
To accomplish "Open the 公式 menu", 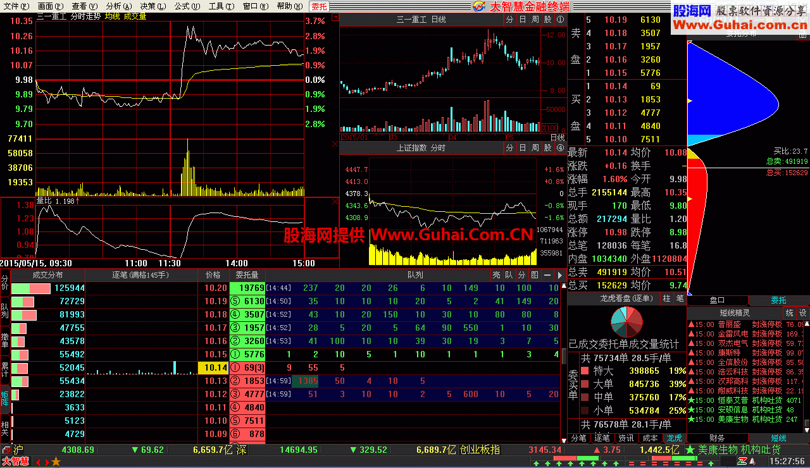I will pyautogui.click(x=187, y=6).
